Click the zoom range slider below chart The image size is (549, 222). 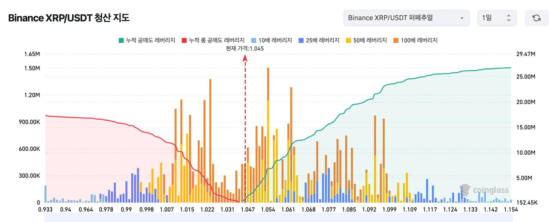pyautogui.click(x=278, y=218)
